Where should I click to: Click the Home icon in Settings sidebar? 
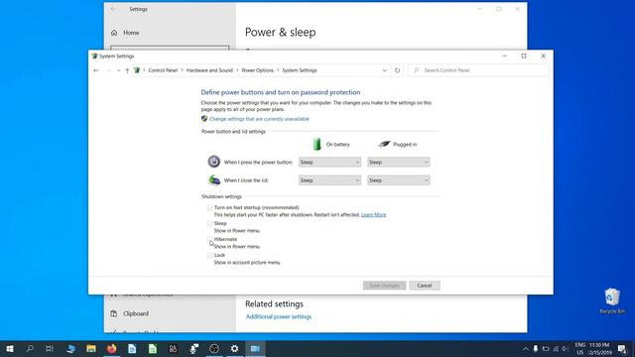coord(114,33)
